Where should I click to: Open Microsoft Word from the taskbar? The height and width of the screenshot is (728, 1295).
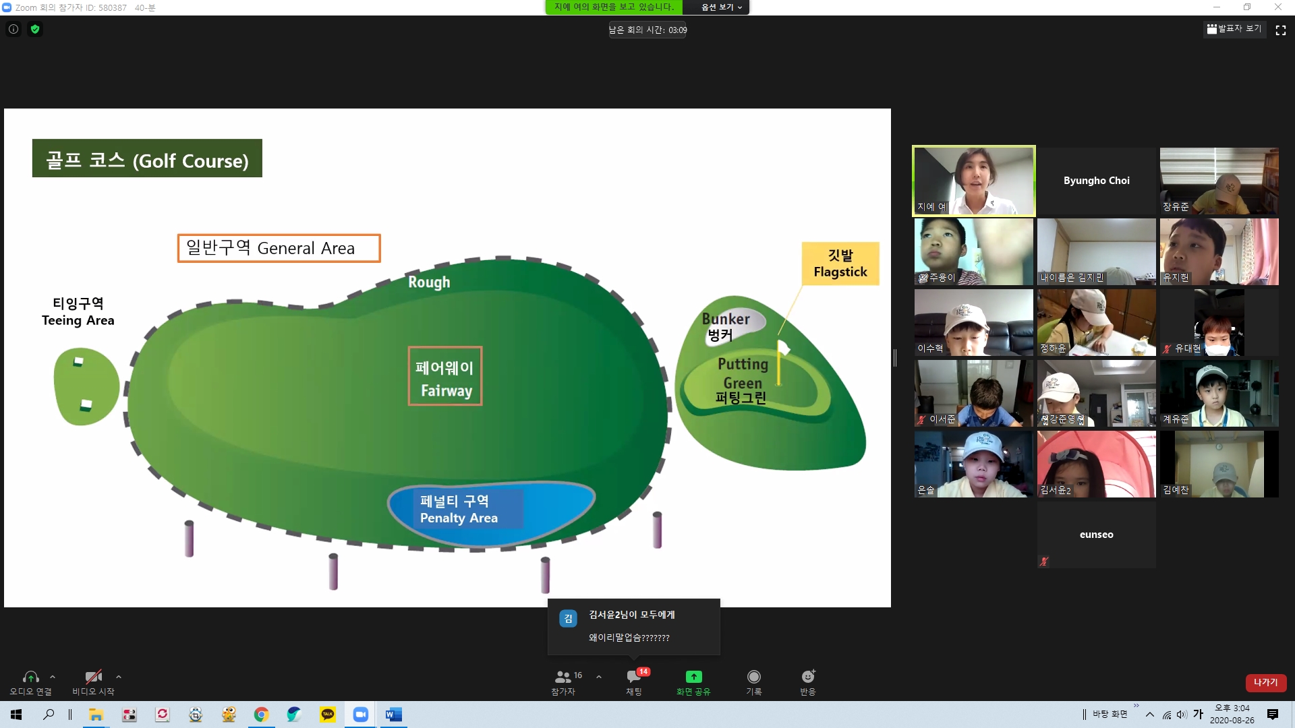(x=393, y=715)
